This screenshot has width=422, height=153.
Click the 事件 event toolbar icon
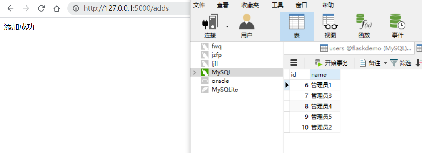coord(397,26)
